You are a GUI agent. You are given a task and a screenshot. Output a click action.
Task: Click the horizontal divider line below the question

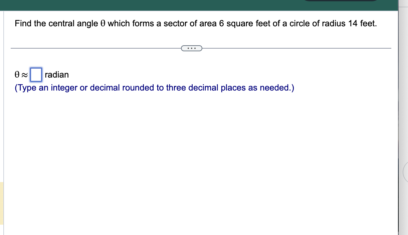pos(100,48)
